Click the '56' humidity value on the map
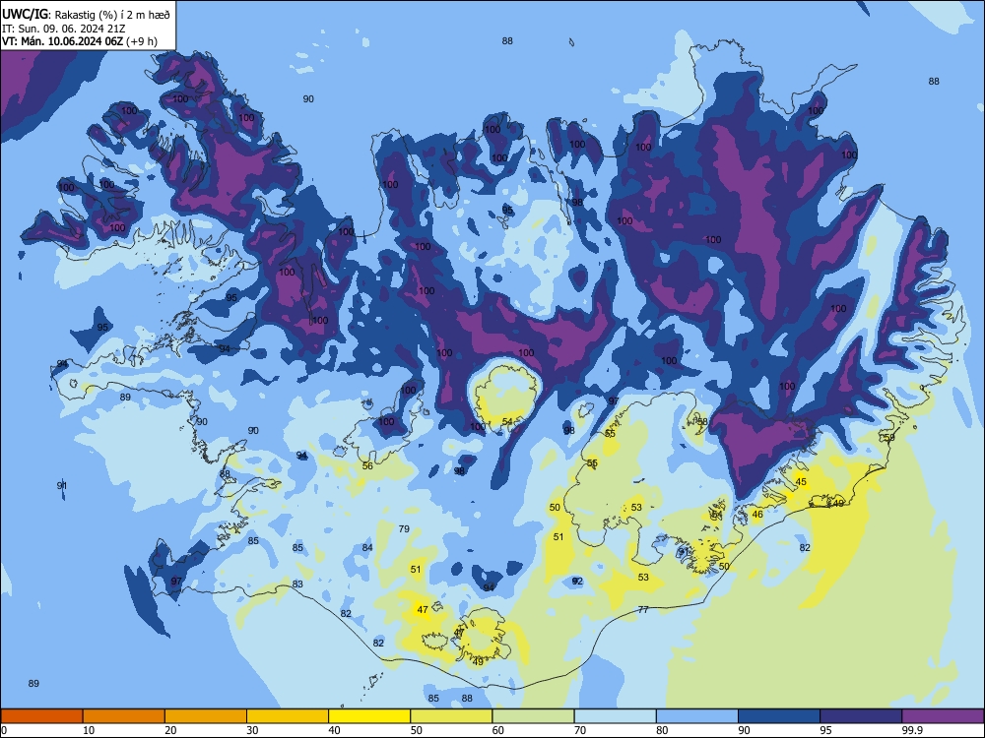 pyautogui.click(x=367, y=465)
